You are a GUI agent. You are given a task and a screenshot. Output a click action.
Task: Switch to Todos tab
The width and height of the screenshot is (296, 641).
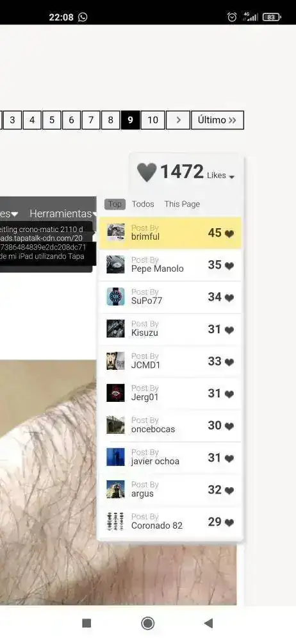tap(143, 204)
